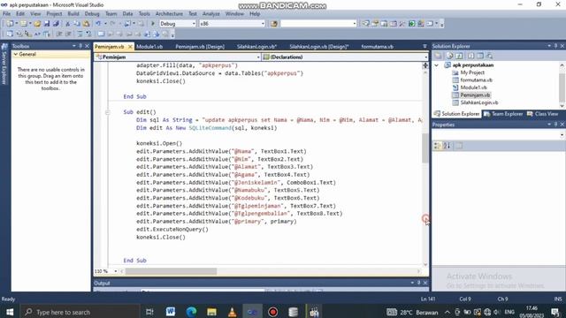Screen dimensions: 566x318
Task: Click the Bandicam record icon in taskbar
Action: (x=273, y=312)
